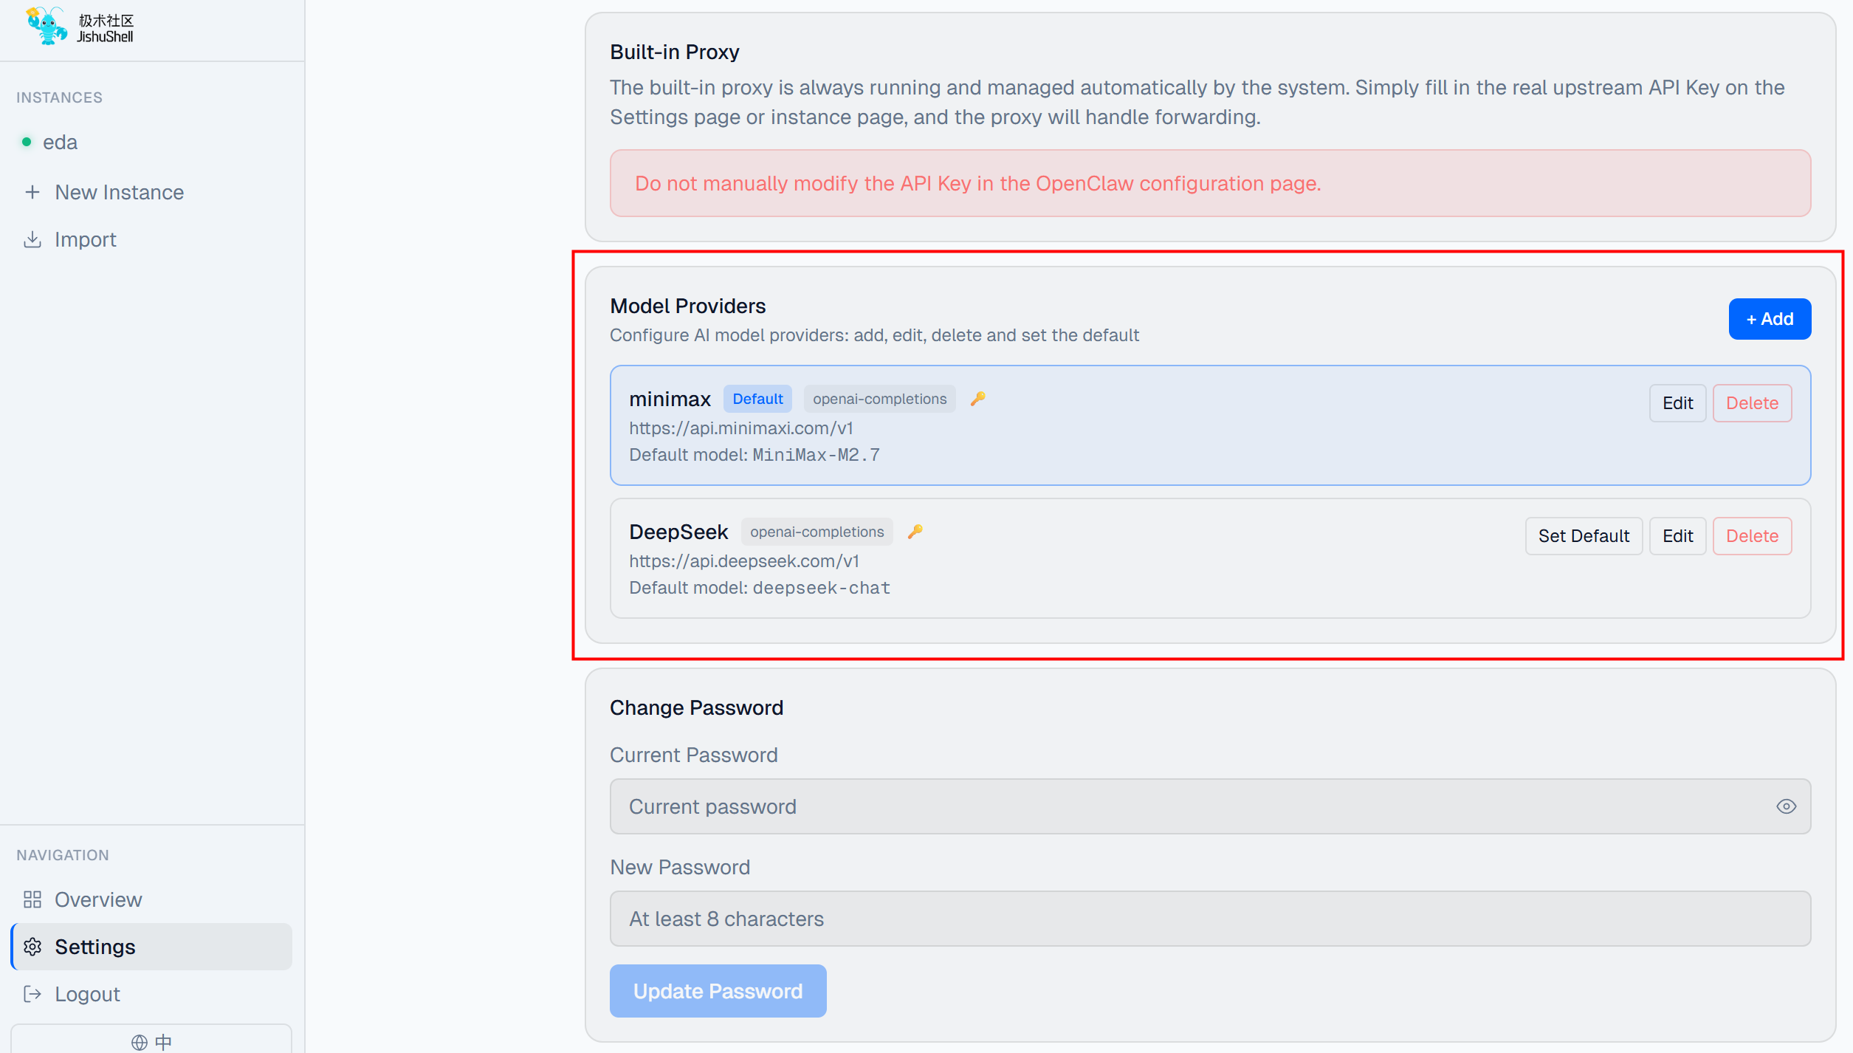Click the openai-completions tag on DeepSeek

coord(817,532)
